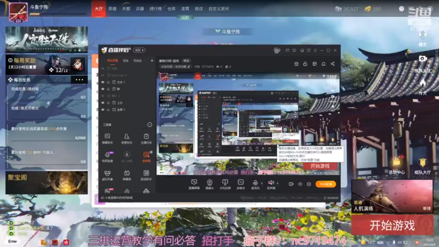Add a 直播屏幕 screen capture source

pyautogui.click(x=194, y=184)
